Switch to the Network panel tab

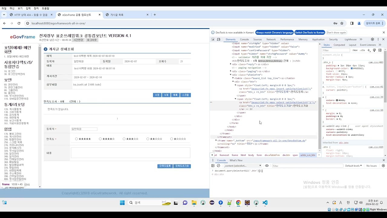[271, 39]
